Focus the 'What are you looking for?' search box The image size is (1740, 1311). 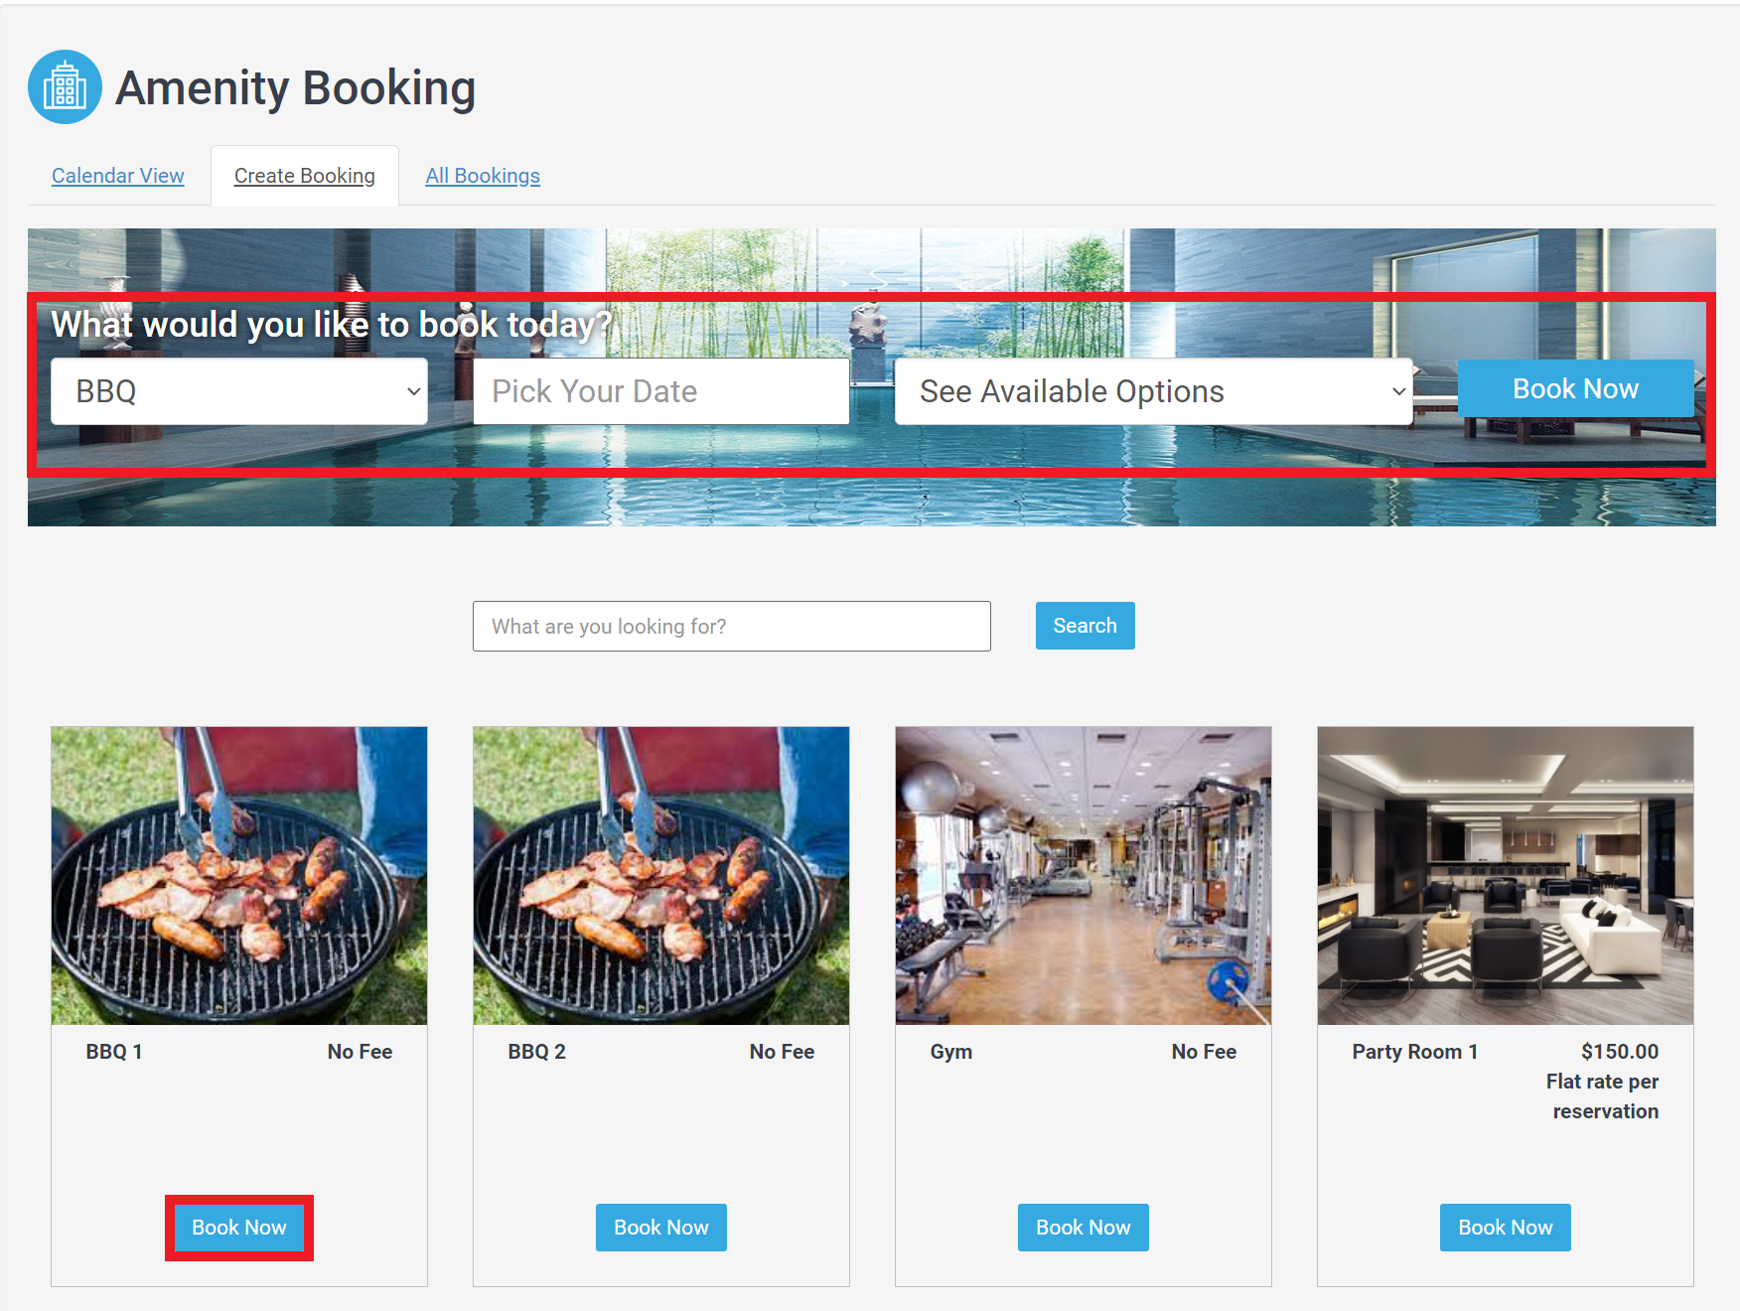[732, 626]
